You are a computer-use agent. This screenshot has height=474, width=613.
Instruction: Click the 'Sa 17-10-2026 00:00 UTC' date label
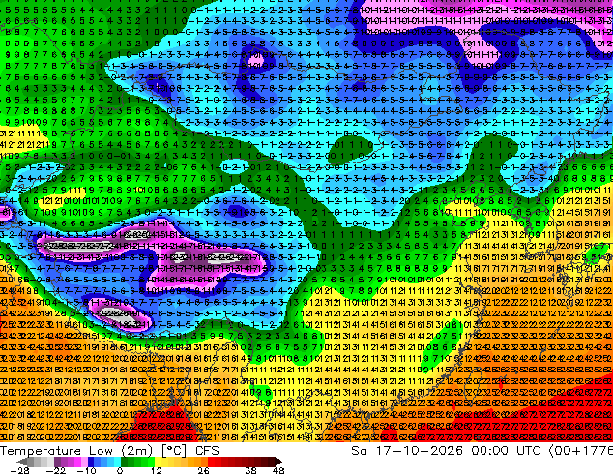pyautogui.click(x=448, y=451)
